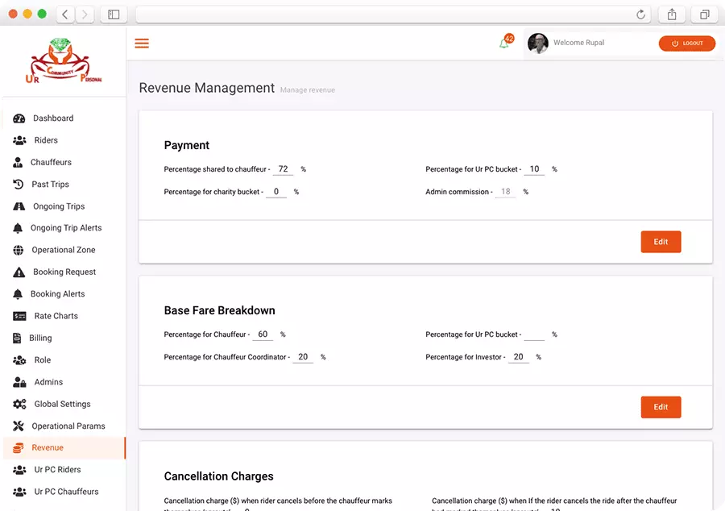Viewport: 725px width, 511px height.
Task: Click the Operational Params tools icon
Action: coord(18,426)
